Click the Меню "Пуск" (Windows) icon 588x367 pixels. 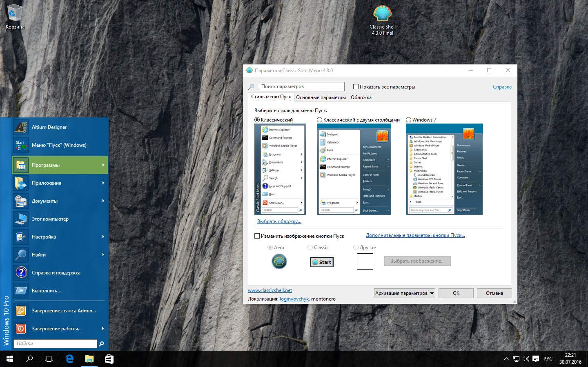pos(20,145)
